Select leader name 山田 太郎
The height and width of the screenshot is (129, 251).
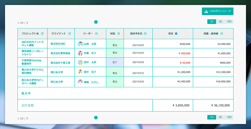90,44
